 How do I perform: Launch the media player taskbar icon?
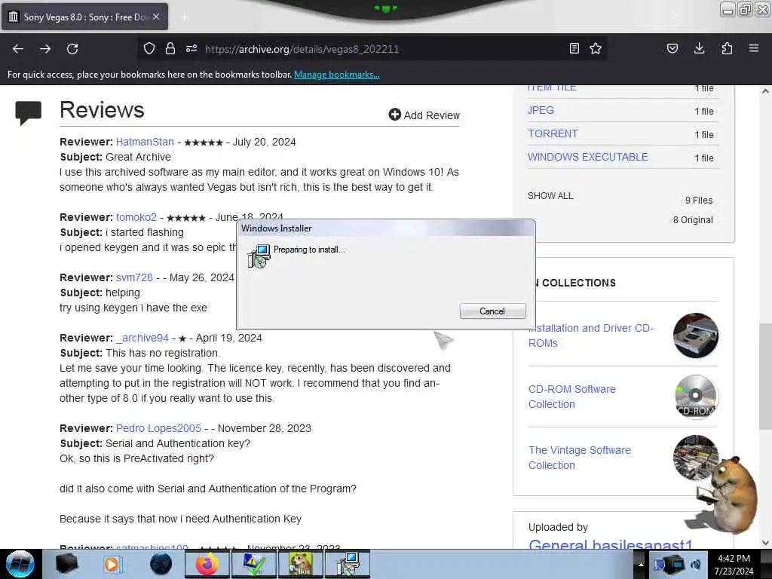click(x=113, y=564)
